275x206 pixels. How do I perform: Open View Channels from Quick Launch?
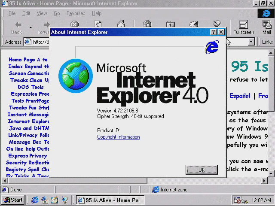pos(64,200)
